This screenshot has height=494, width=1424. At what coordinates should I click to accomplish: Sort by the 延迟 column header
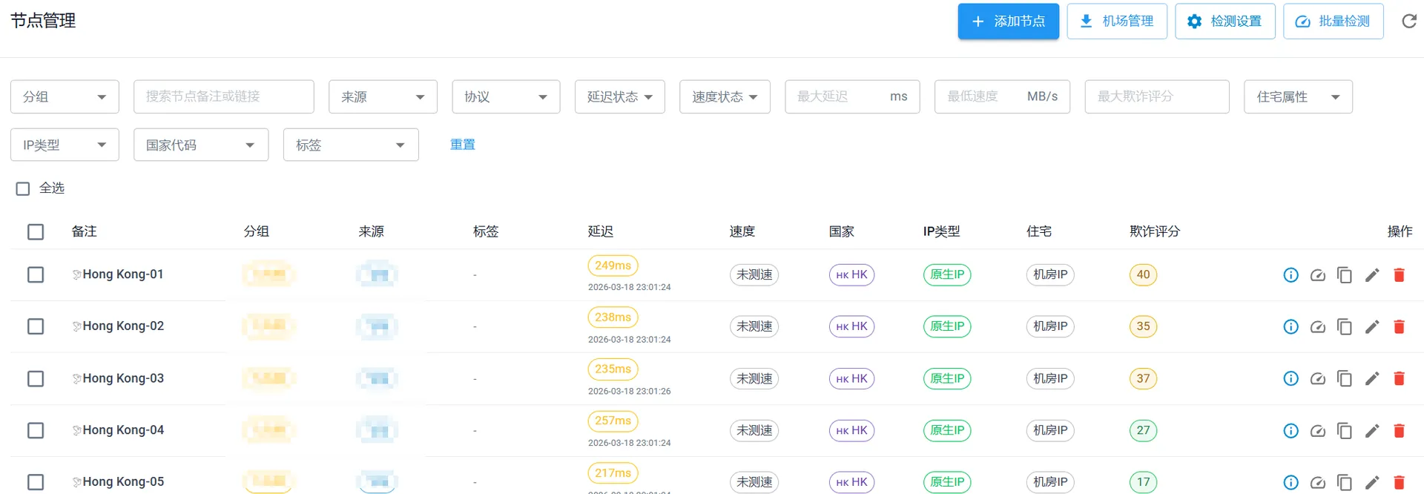pos(600,231)
